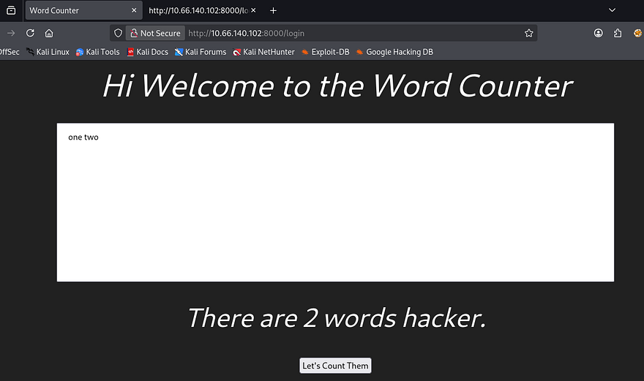This screenshot has width=644, height=381.
Task: Reload the current page
Action: pos(30,33)
